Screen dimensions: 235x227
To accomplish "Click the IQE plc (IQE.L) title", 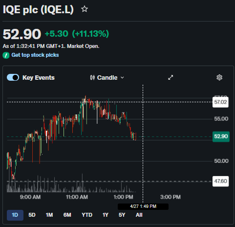I will coord(38,10).
